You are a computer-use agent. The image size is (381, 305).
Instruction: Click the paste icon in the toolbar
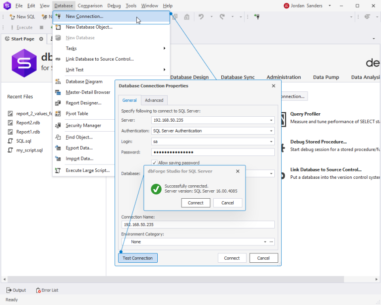coord(187,17)
